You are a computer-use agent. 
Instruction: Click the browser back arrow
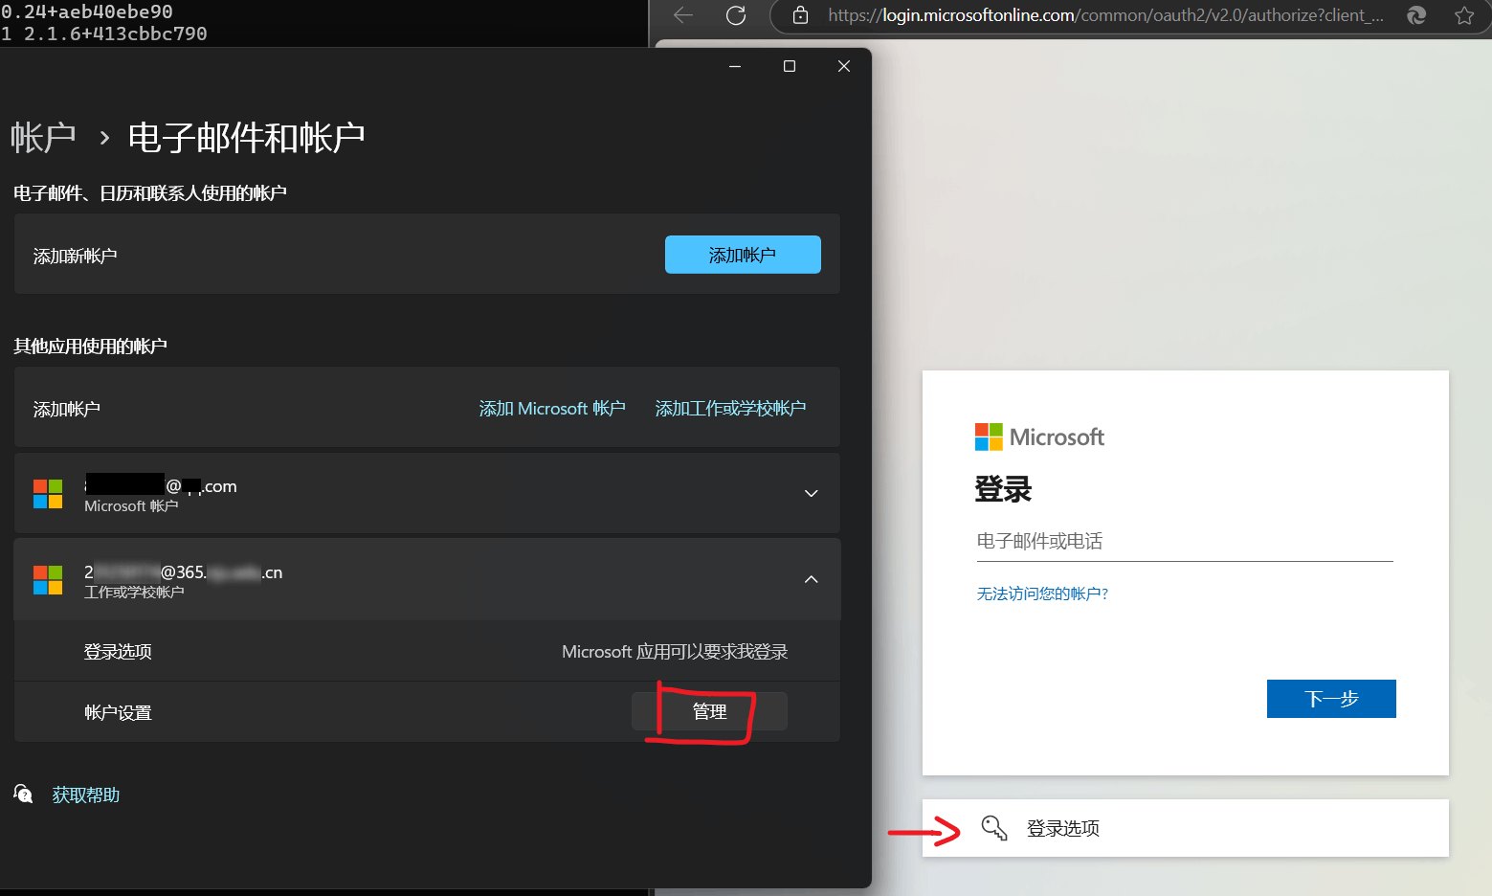coord(683,15)
